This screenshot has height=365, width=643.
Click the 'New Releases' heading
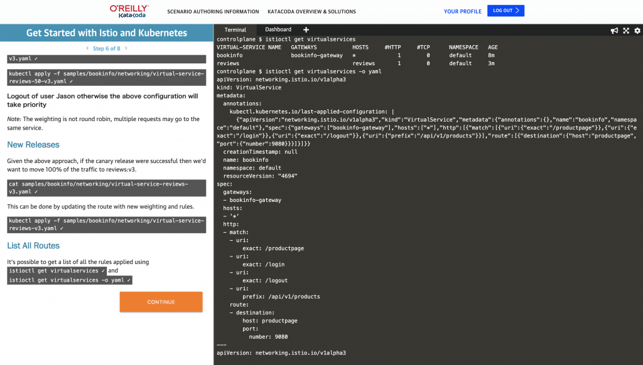coord(33,145)
